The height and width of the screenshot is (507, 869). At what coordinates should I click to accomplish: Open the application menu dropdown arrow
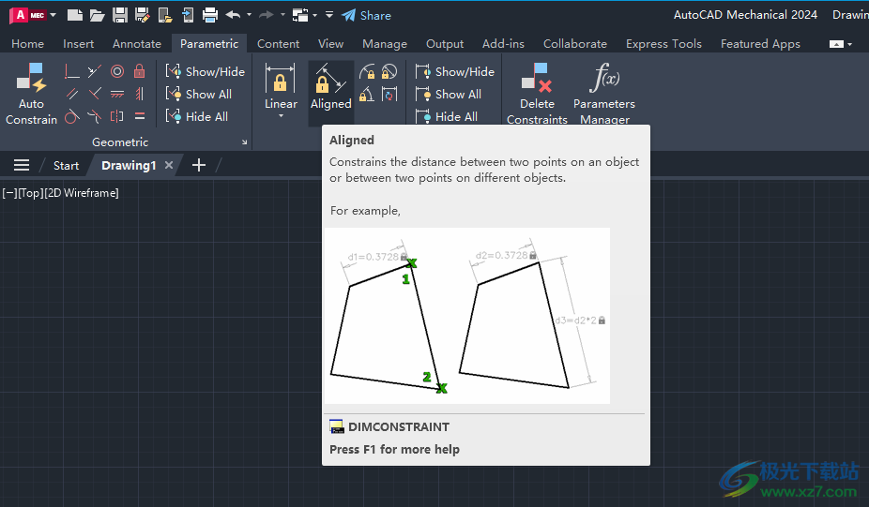point(53,15)
